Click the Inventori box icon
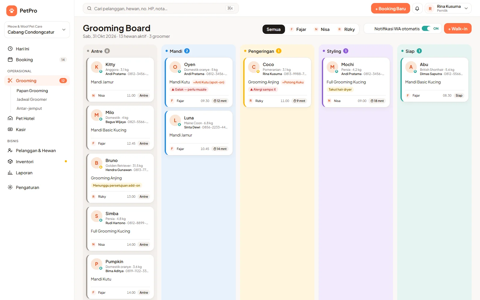 click(x=10, y=161)
